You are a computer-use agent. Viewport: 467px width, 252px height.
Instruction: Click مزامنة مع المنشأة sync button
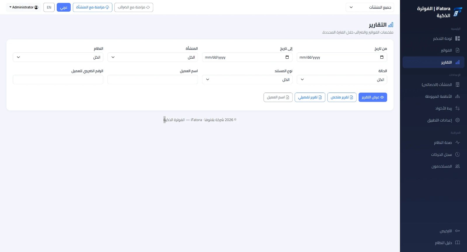(93, 7)
